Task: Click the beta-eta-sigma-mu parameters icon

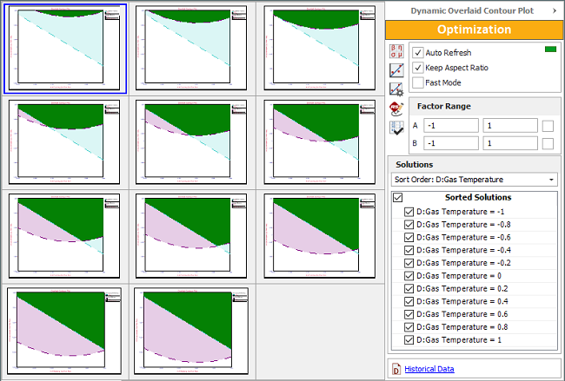Action: click(396, 51)
